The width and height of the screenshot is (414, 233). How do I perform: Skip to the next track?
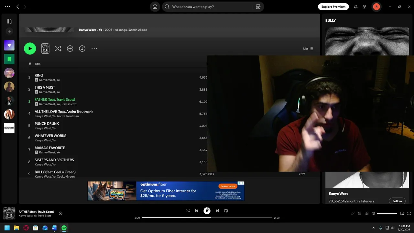tap(217, 211)
